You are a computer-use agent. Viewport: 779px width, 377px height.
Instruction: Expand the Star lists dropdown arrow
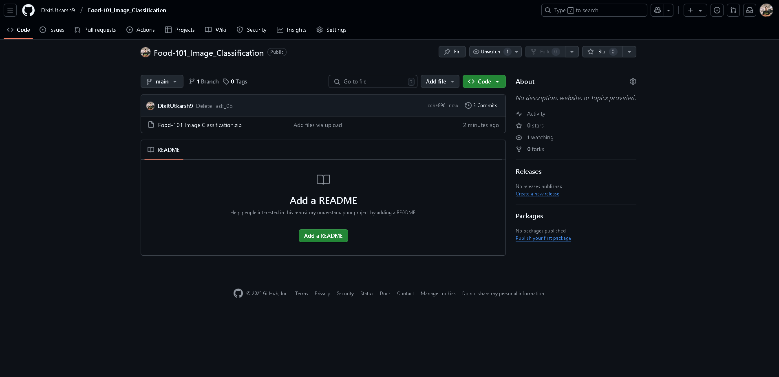629,52
